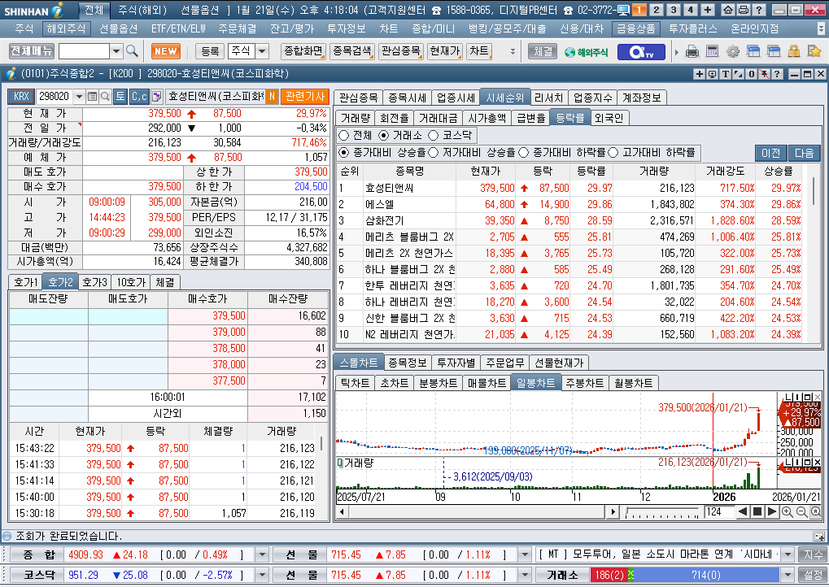
Task: Click the chart bar count field showing 124
Action: (x=719, y=511)
